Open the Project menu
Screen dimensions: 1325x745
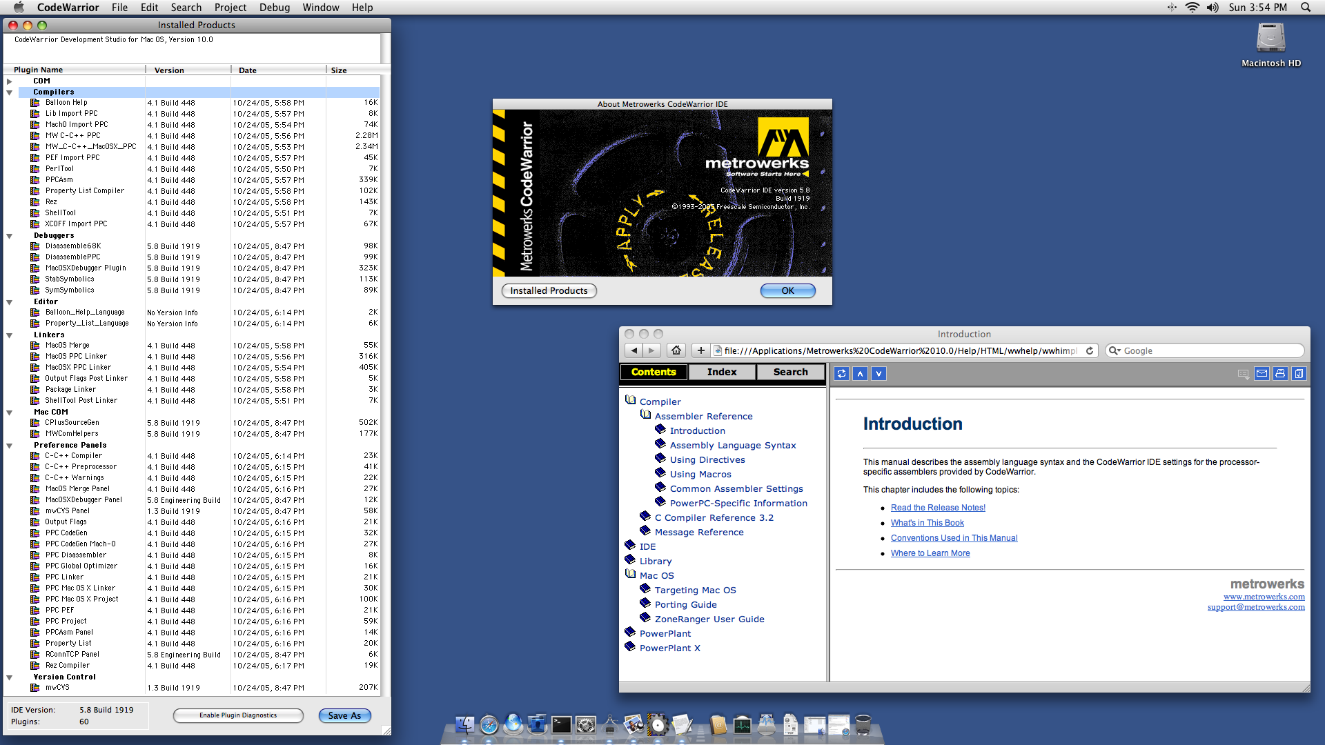230,8
